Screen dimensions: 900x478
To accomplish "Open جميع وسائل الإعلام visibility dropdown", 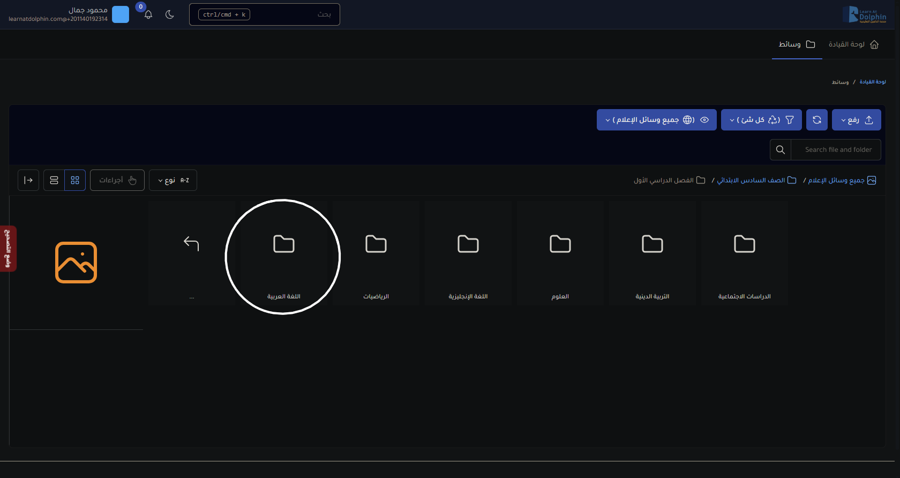I will click(656, 120).
